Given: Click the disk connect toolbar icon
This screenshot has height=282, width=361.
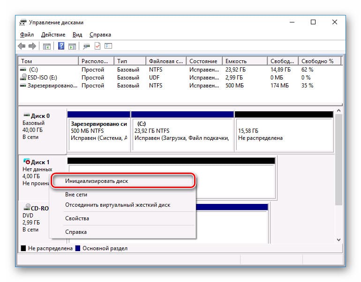Looking at the screenshot, I should pos(86,46).
